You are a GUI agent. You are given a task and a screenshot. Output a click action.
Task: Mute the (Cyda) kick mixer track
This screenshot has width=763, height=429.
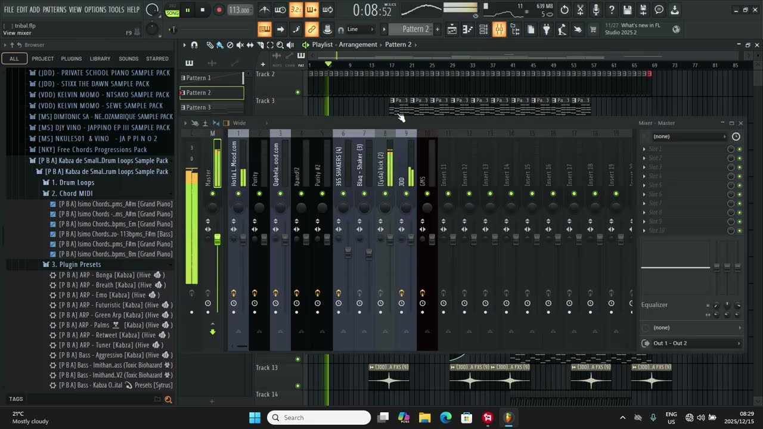(385, 194)
